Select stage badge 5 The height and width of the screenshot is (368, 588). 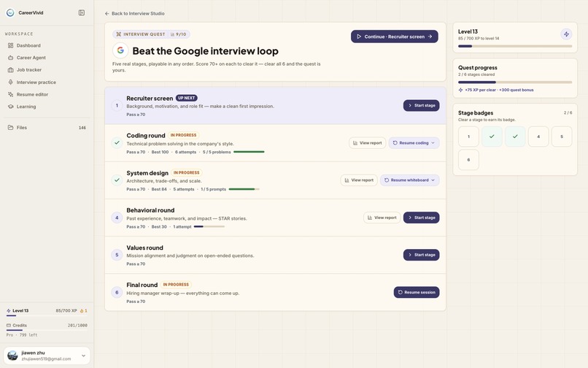(562, 137)
